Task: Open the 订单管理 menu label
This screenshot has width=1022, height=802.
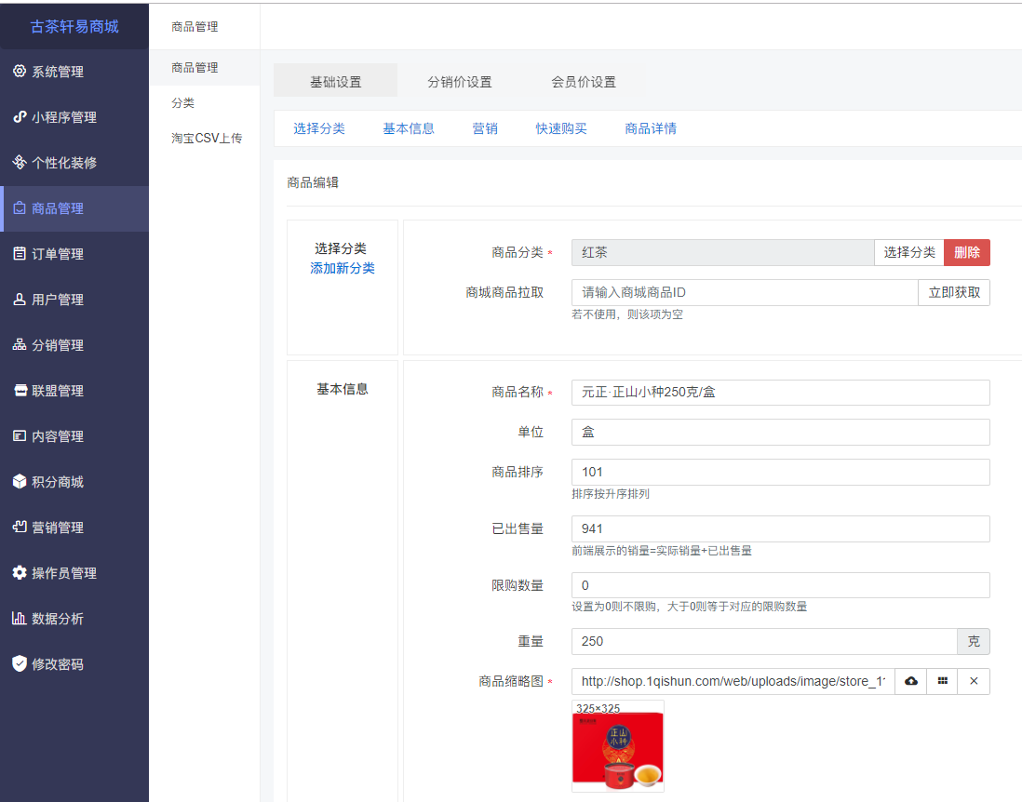Action: (x=58, y=254)
